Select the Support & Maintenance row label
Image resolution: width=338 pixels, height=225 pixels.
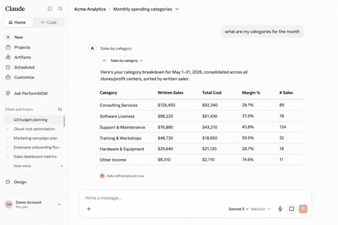tap(123, 127)
